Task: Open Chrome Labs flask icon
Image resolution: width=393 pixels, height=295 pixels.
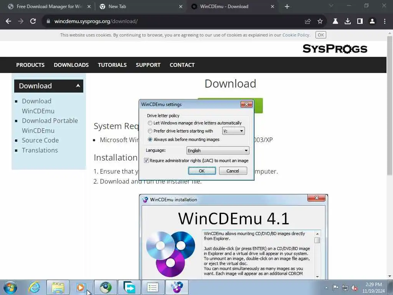Action: pyautogui.click(x=335, y=22)
